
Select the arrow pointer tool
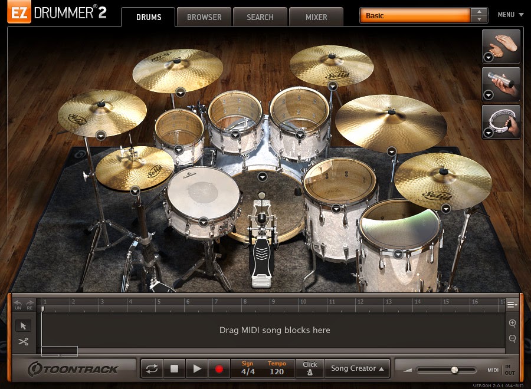click(x=23, y=326)
